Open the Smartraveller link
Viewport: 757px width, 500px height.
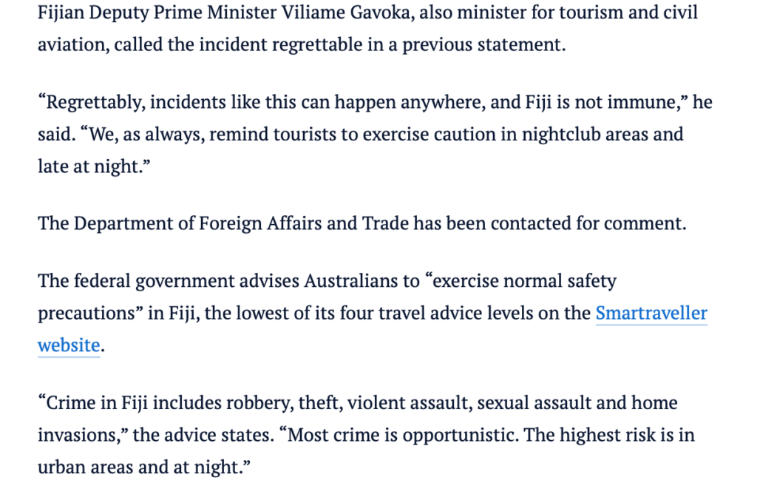coord(651,314)
